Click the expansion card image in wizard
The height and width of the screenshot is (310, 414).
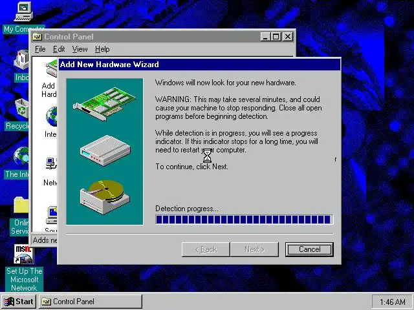point(105,104)
